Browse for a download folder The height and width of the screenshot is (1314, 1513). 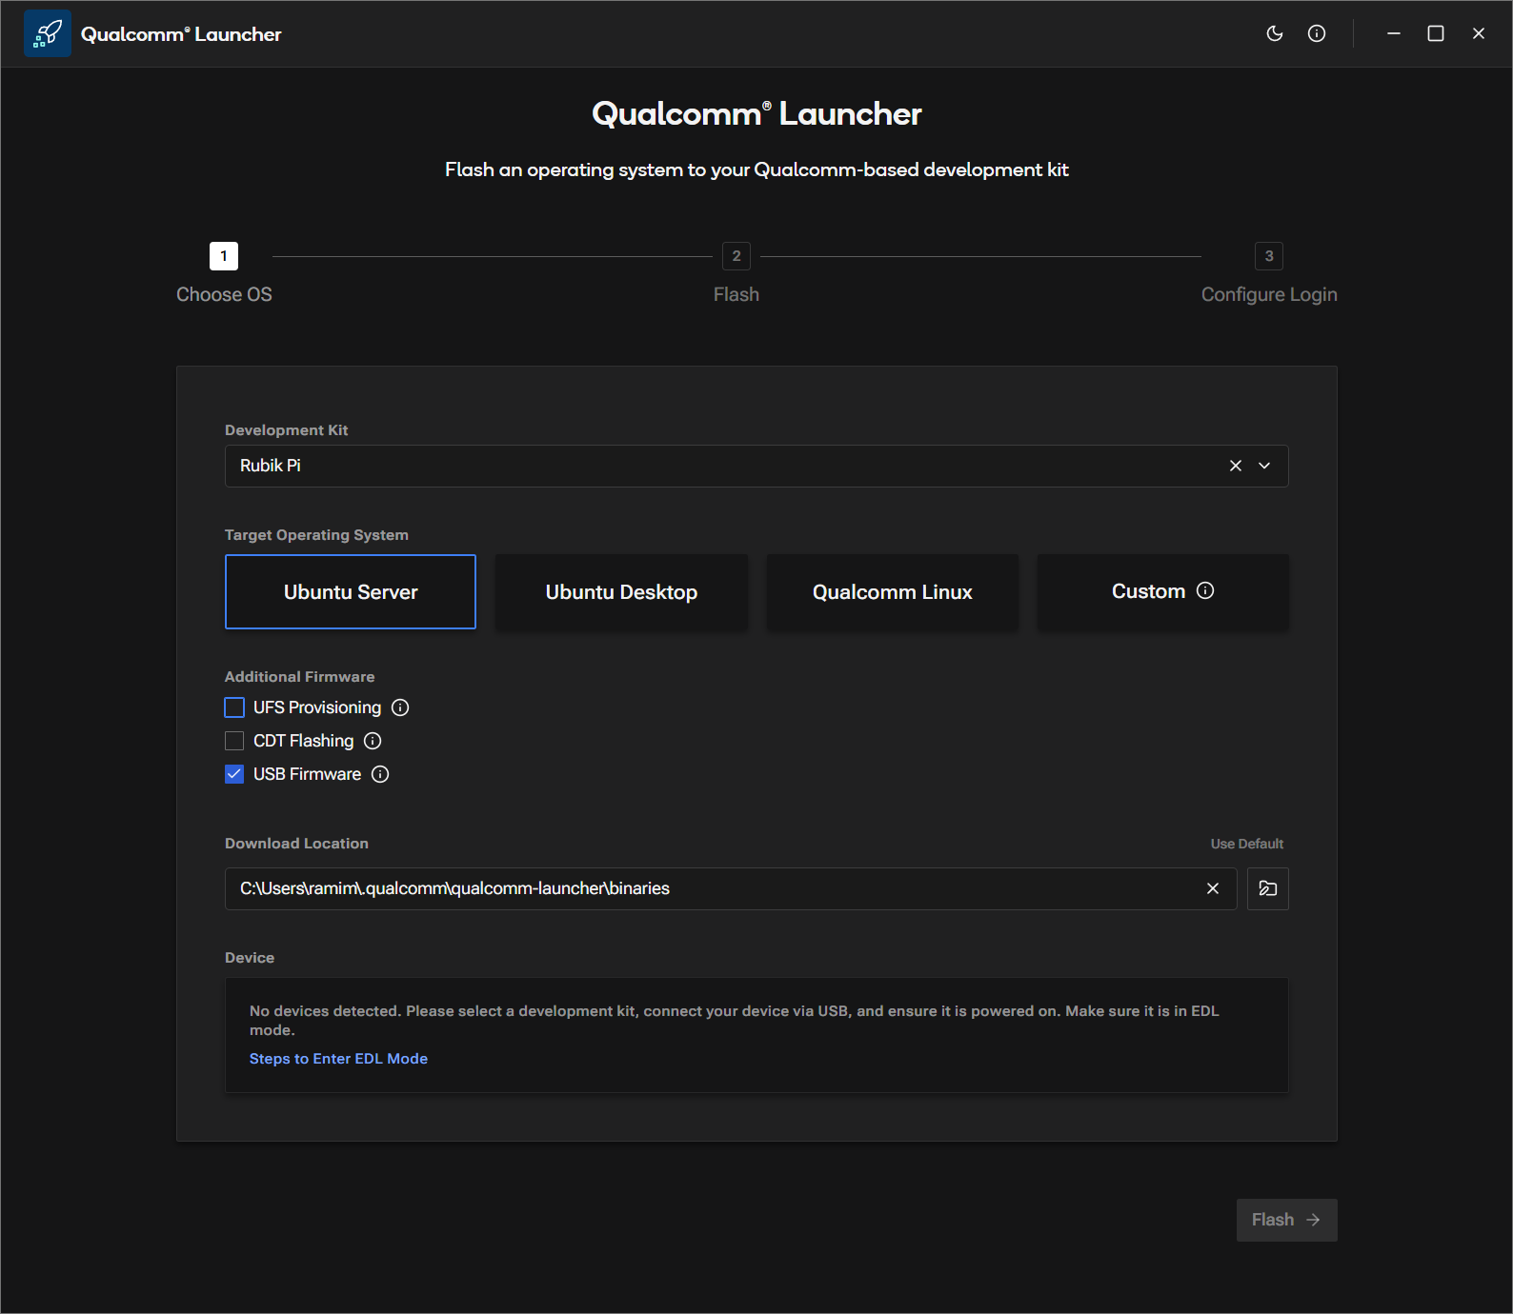tap(1268, 888)
